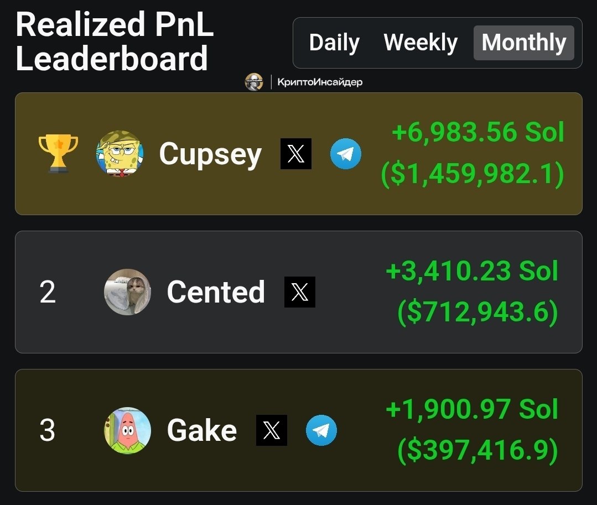Open the Cented trader name link
Screen dimensions: 597x505
click(216, 292)
